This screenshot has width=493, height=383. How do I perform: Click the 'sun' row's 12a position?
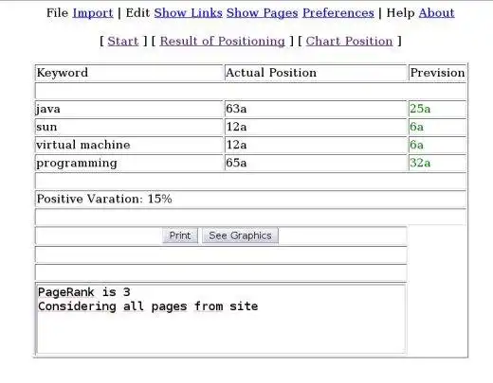[236, 127]
